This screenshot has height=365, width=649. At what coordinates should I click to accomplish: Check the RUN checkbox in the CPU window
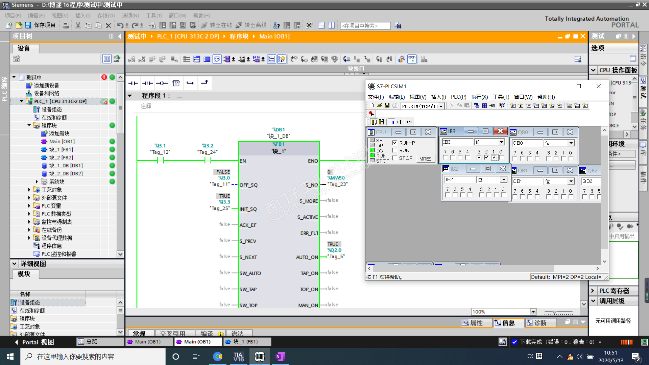tap(394, 150)
